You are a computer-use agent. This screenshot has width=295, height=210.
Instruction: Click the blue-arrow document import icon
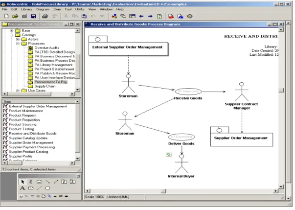coord(180,16)
